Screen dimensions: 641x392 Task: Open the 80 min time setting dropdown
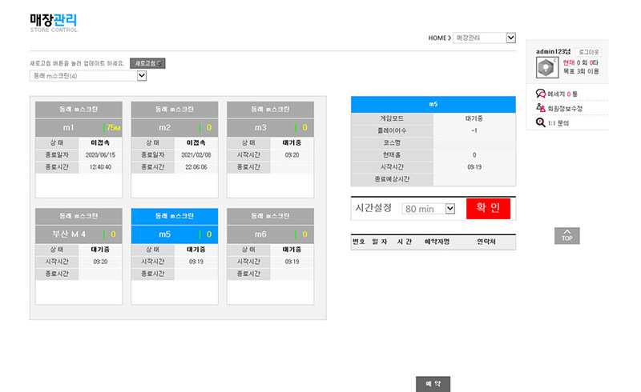coord(429,208)
